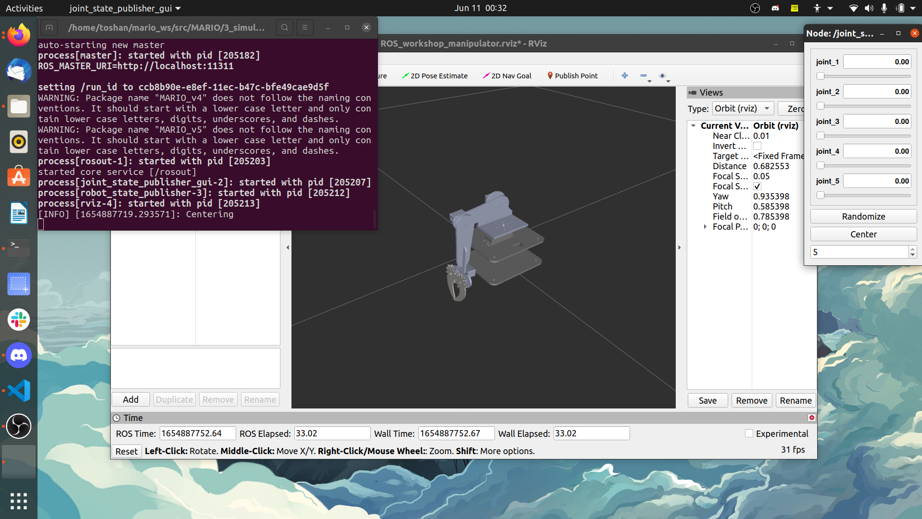
Task: Click the Pitch value 0.585398
Action: (x=771, y=207)
